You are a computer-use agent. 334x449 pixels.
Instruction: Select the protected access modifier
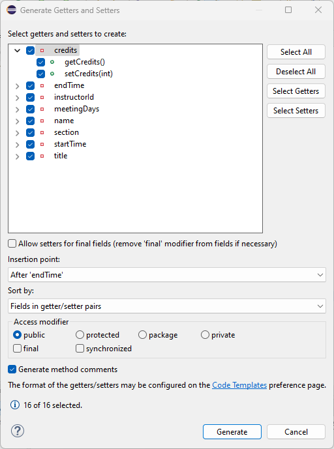click(x=80, y=335)
